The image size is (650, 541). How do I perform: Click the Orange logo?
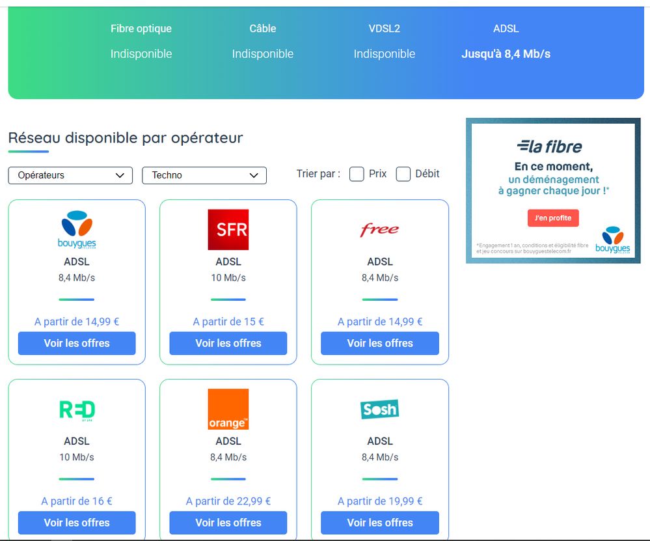pos(228,409)
